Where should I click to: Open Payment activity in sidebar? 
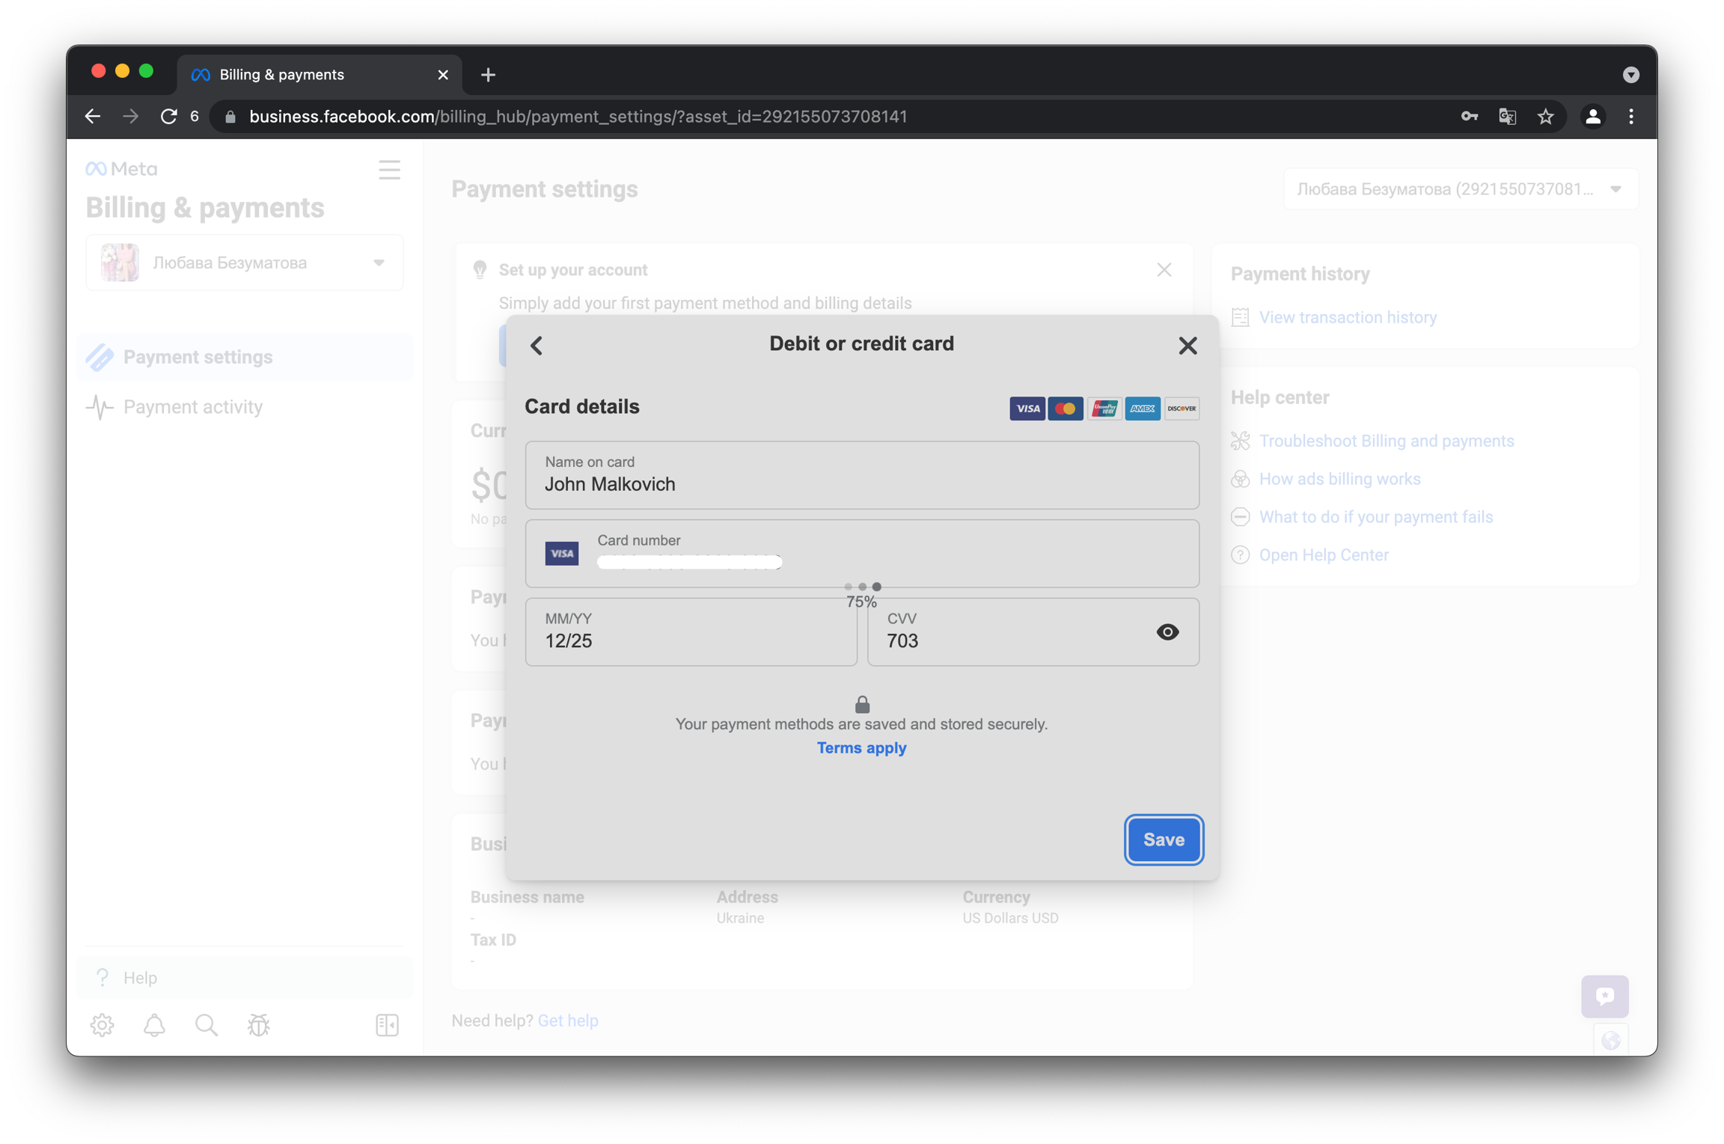pyautogui.click(x=193, y=407)
